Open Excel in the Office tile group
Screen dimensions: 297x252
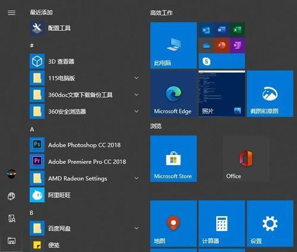click(237, 30)
